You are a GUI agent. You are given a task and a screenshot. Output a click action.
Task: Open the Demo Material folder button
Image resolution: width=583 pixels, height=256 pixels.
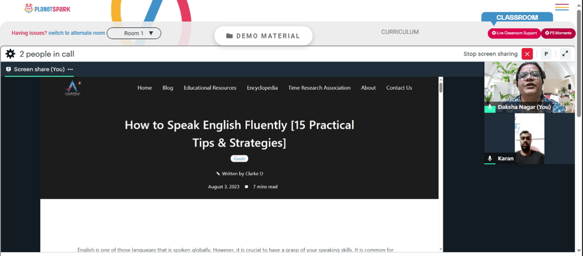[x=264, y=36]
